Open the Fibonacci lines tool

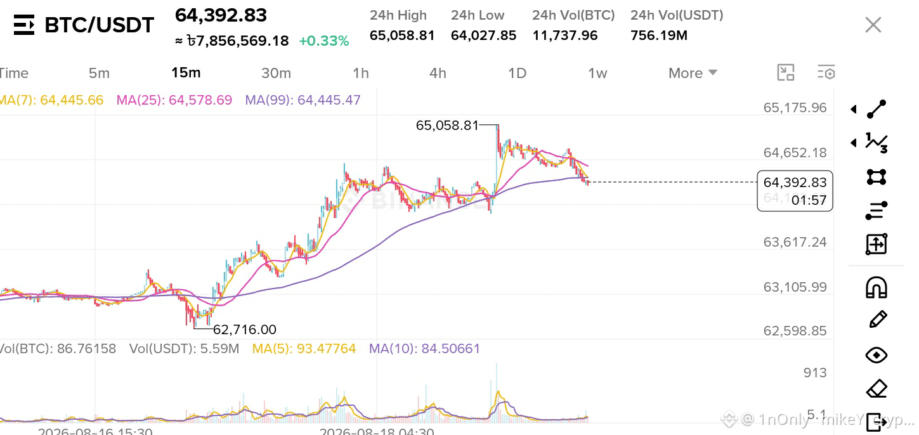click(877, 211)
